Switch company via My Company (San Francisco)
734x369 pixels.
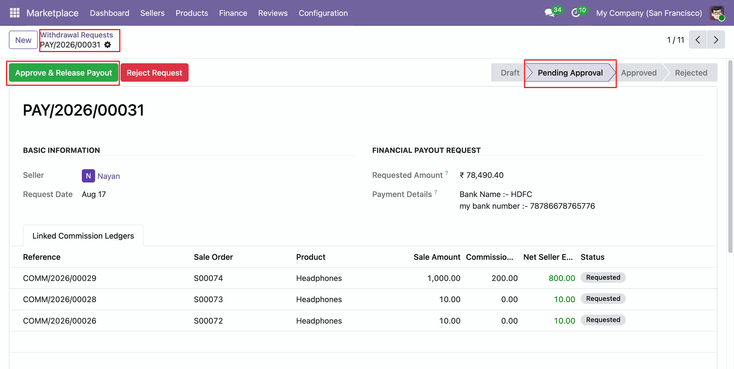click(x=649, y=13)
